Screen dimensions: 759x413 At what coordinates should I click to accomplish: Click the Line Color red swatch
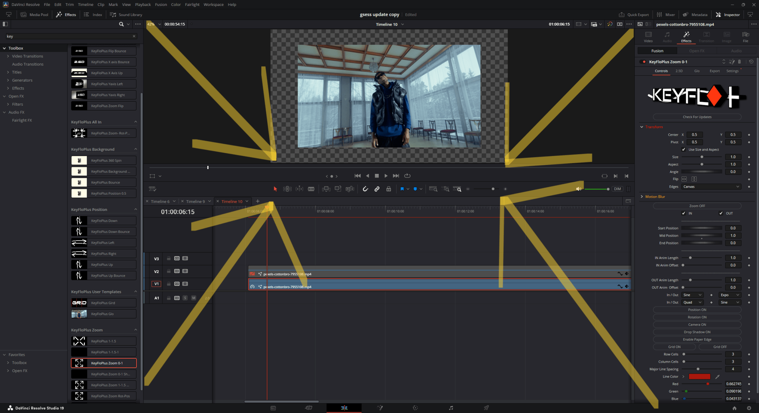click(699, 376)
